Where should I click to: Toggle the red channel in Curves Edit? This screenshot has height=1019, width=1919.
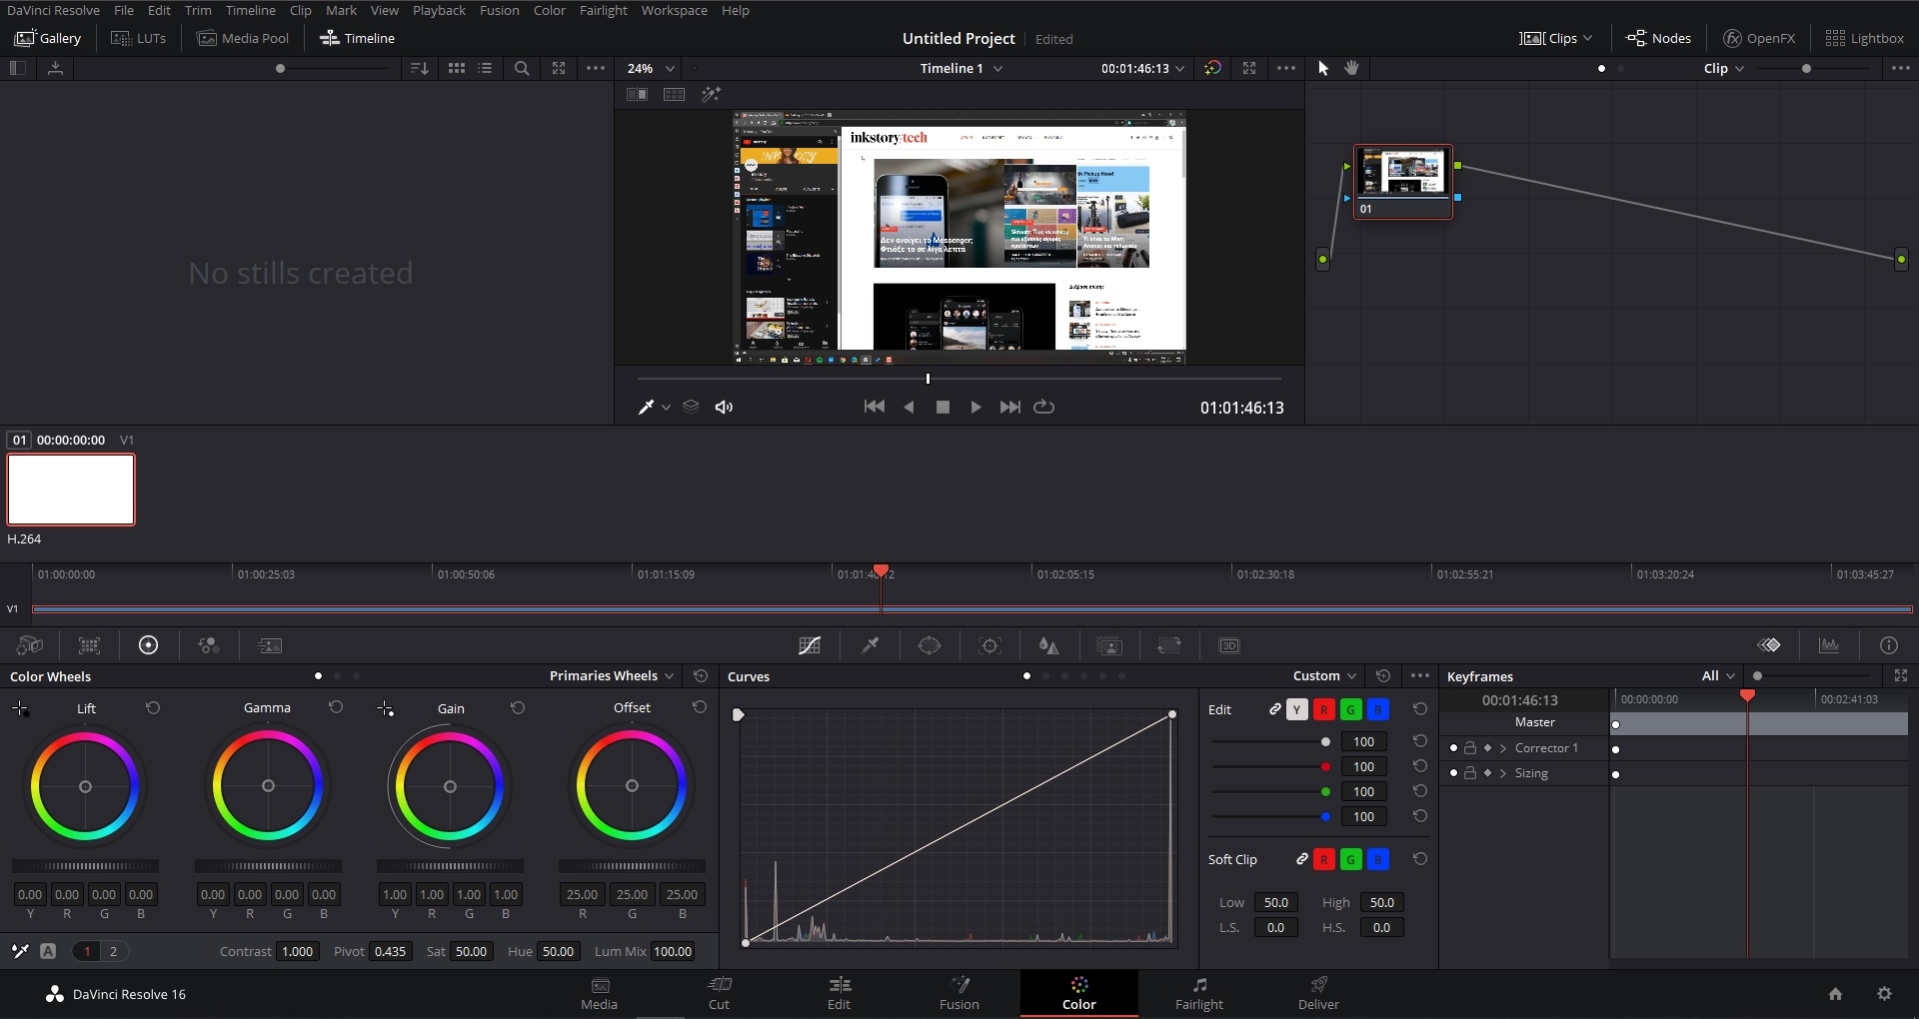[x=1323, y=709]
